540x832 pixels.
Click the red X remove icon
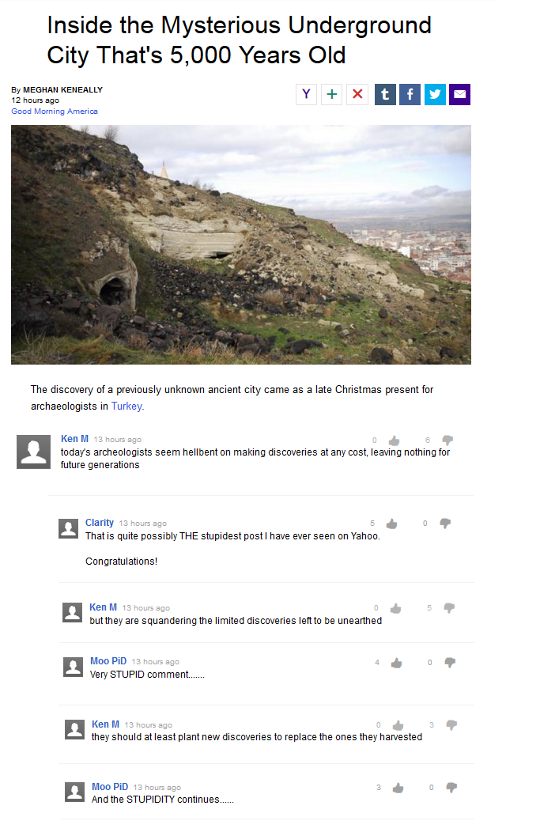tap(357, 94)
